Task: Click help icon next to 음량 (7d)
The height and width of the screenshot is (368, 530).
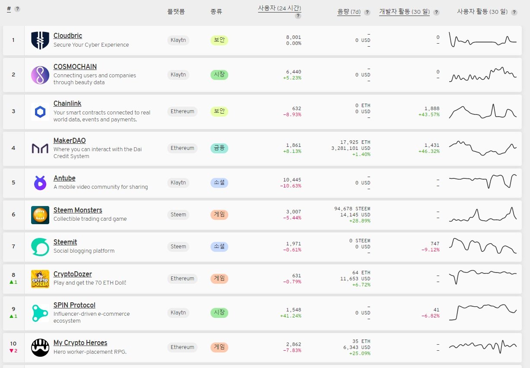Action: (367, 13)
